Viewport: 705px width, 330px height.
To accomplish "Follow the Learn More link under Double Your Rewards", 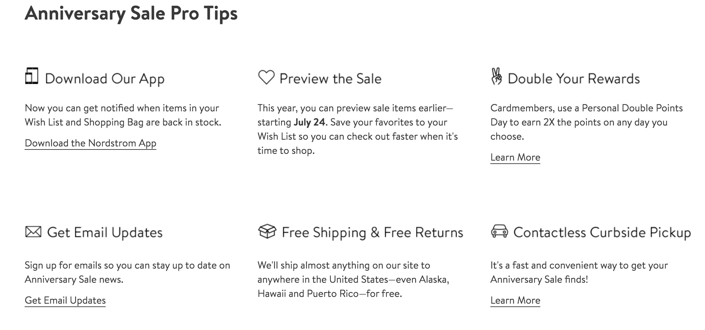I will coord(515,157).
